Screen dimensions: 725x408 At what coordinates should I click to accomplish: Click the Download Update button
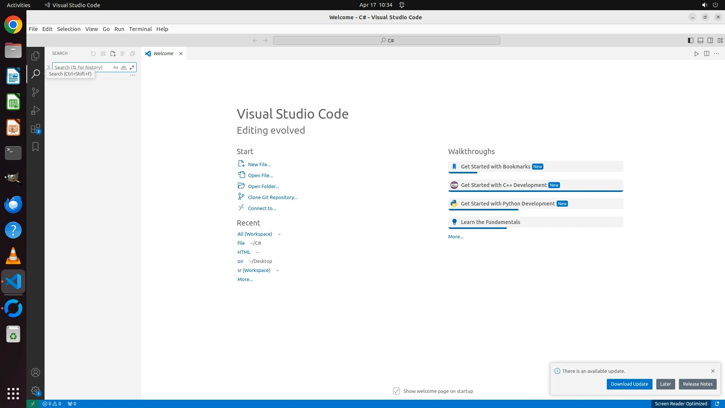coord(629,384)
